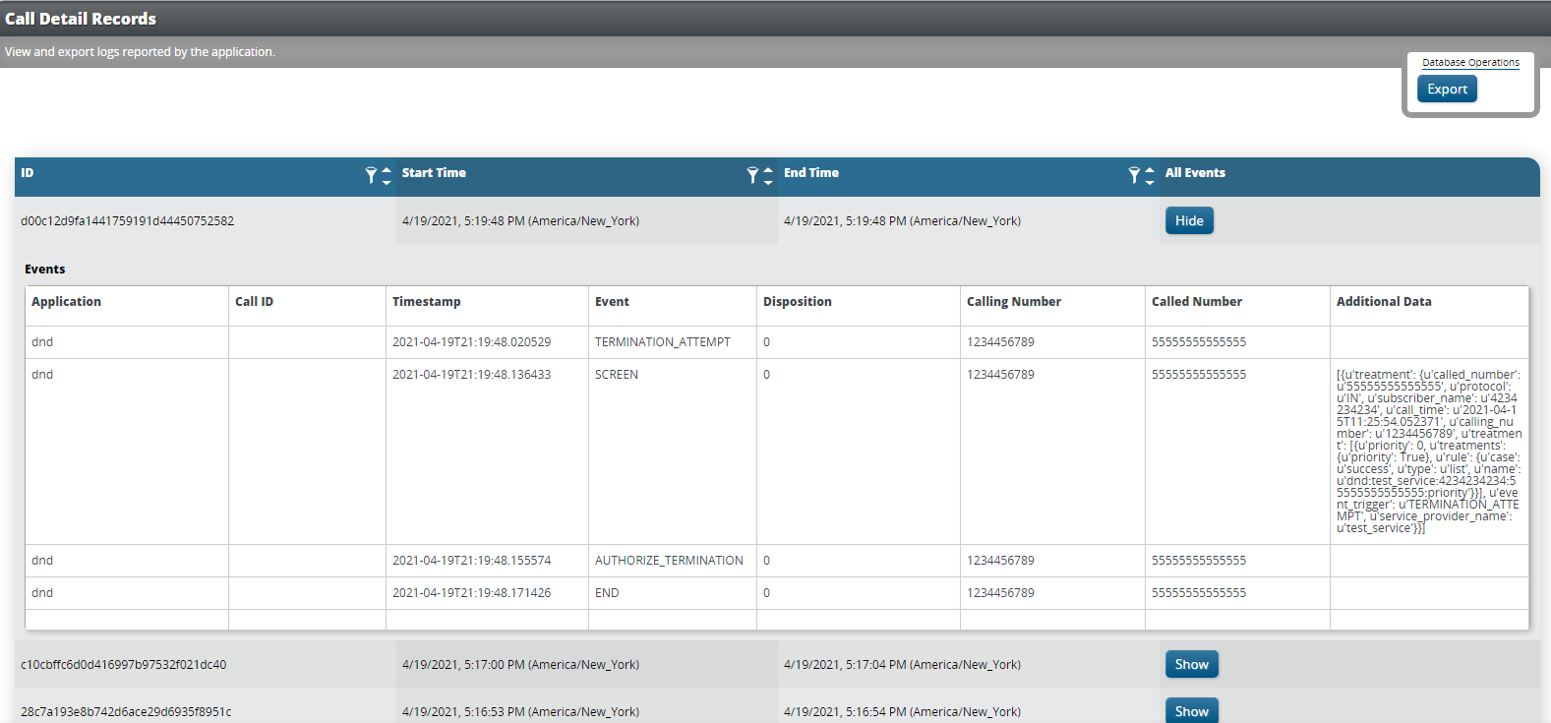Click the Application column header
This screenshot has width=1551, height=723.
click(66, 301)
